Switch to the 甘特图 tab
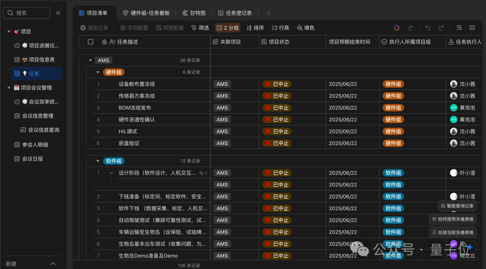The image size is (486, 269). 194,13
